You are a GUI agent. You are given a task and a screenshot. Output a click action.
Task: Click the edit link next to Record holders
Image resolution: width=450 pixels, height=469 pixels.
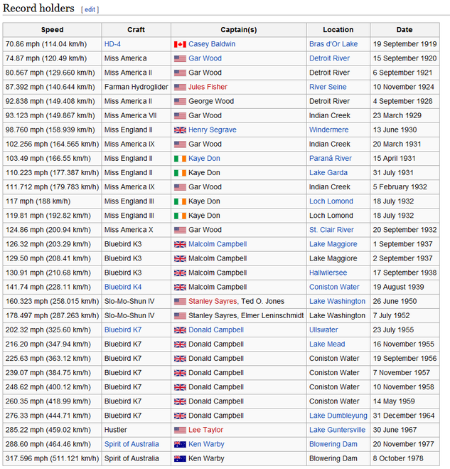tap(90, 9)
